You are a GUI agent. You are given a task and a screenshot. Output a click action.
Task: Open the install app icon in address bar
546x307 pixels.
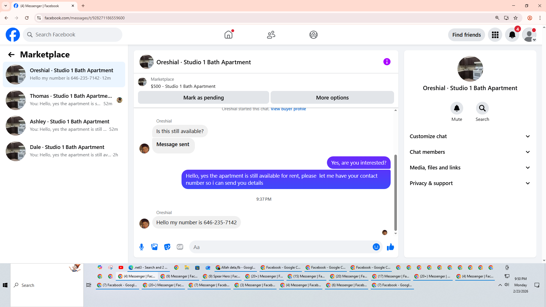(x=506, y=18)
